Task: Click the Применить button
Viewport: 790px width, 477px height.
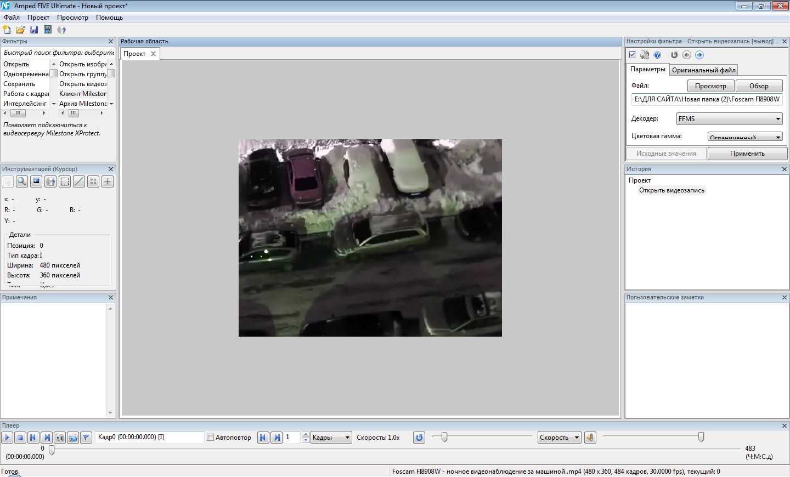Action: [747, 154]
